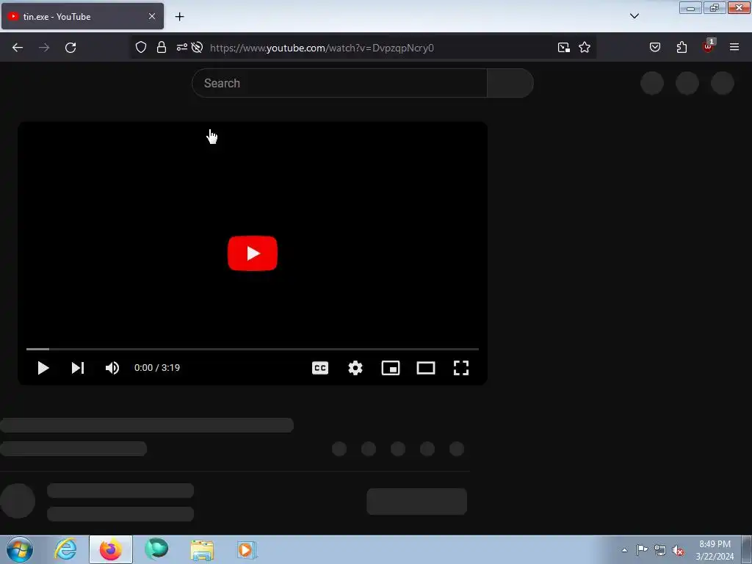Skip to next video

coord(78,368)
